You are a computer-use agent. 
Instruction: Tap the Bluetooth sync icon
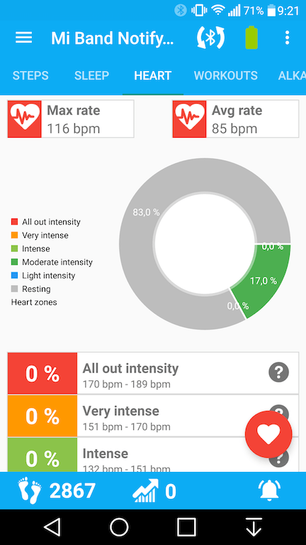point(210,38)
